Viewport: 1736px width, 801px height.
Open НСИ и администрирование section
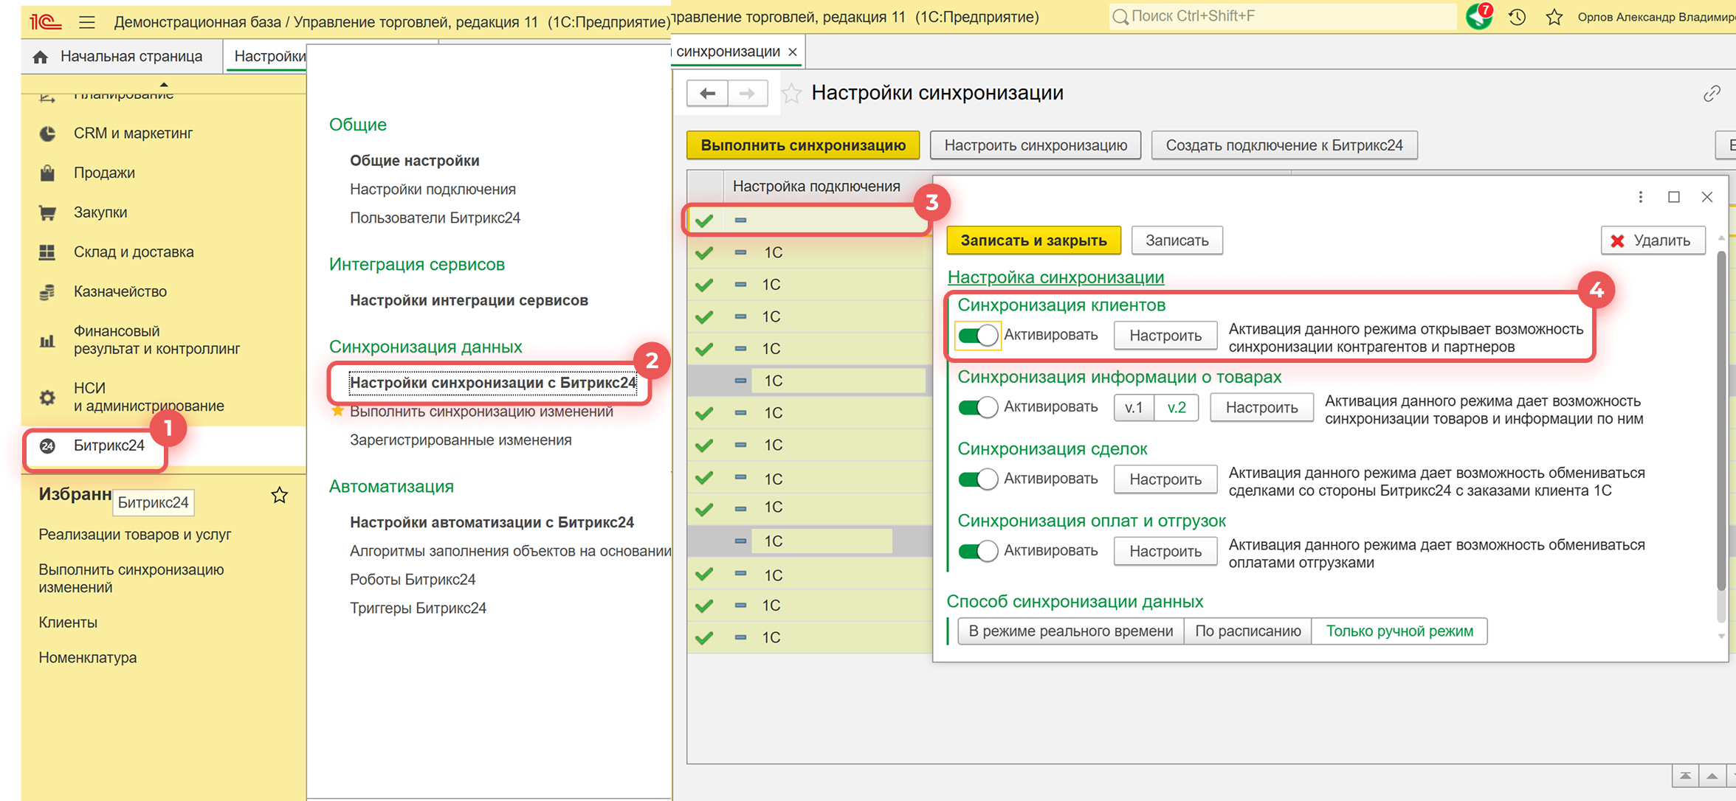(148, 397)
